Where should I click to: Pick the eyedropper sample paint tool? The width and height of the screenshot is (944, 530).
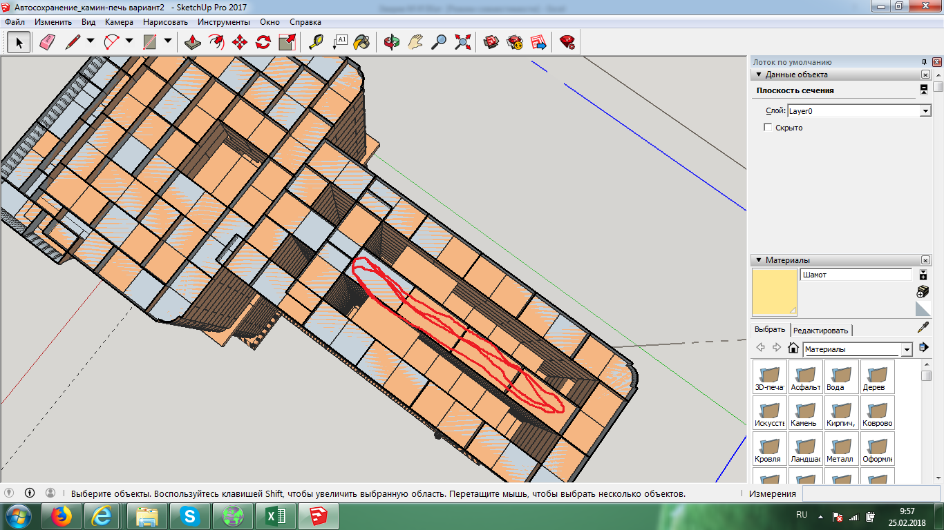coord(923,328)
